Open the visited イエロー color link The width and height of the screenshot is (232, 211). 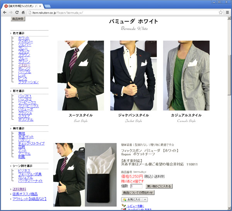(x=24, y=65)
